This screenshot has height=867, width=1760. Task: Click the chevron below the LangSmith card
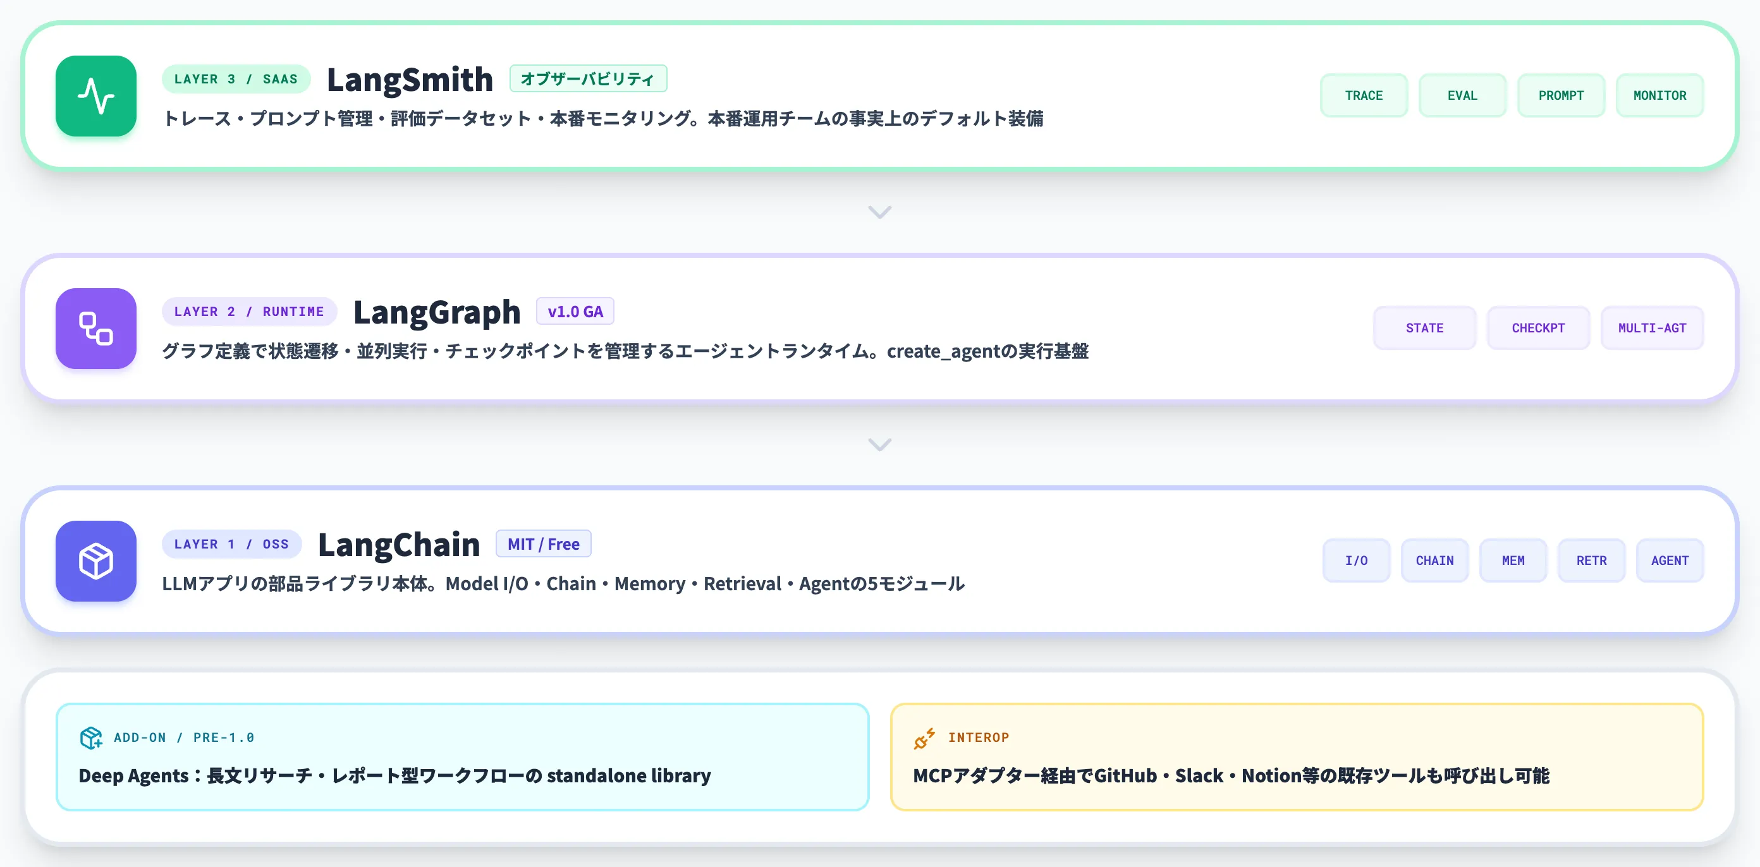pos(879,212)
